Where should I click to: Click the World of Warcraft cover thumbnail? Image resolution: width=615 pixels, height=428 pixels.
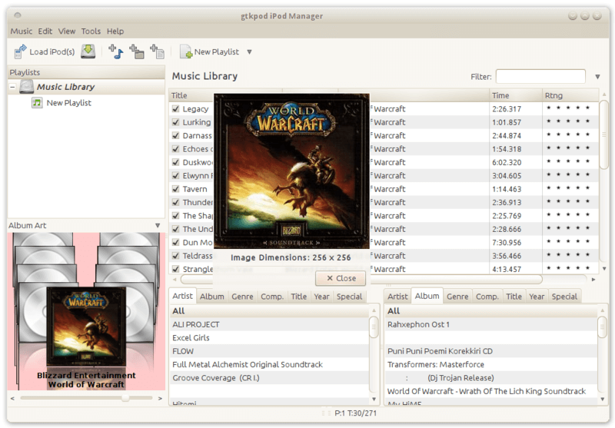[x=86, y=326]
